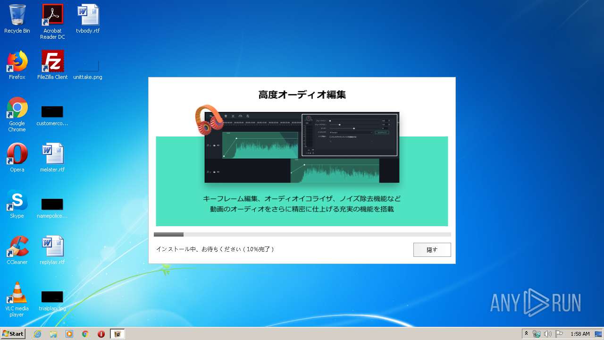Open the Recycle Bin desktop icon

coord(17,19)
